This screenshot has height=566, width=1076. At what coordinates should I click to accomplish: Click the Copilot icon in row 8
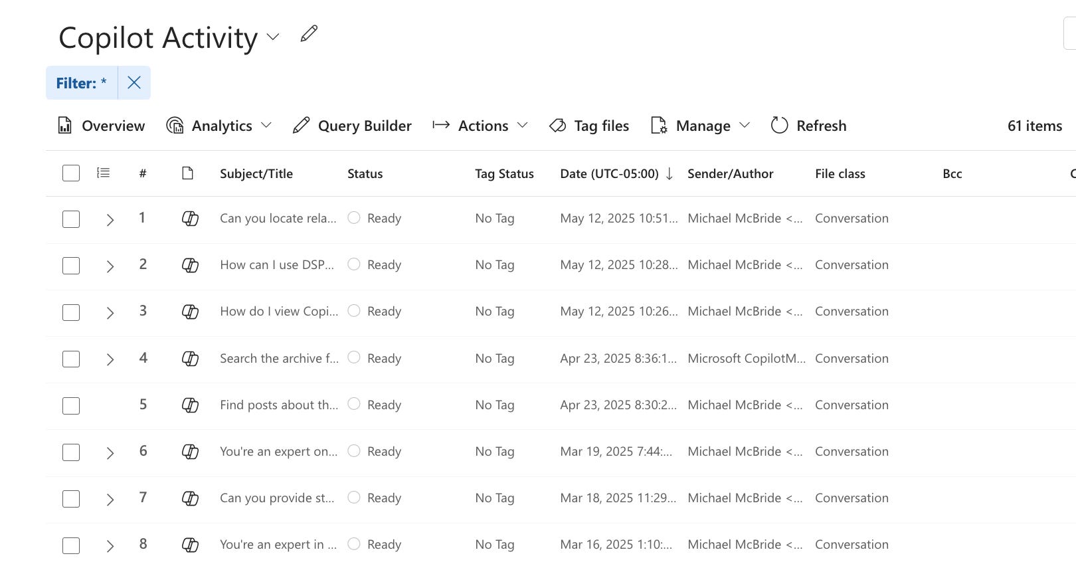191,545
